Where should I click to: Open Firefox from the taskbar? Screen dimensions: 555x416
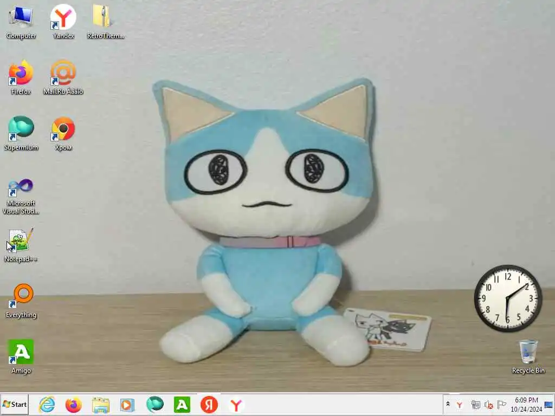pyautogui.click(x=74, y=405)
